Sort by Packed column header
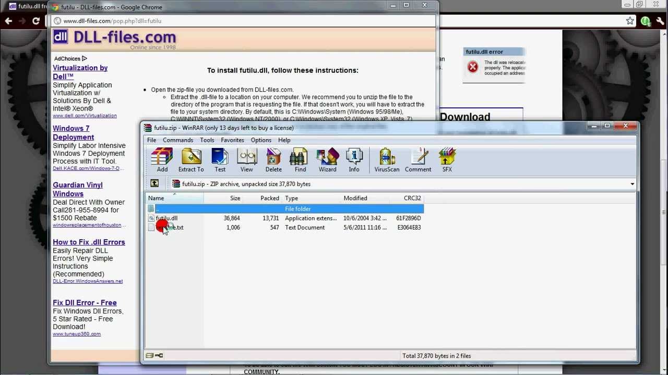The image size is (668, 375). coord(263,198)
